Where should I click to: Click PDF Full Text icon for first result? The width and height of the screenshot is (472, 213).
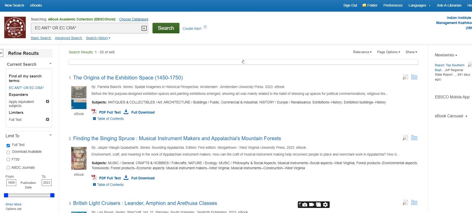point(94,112)
